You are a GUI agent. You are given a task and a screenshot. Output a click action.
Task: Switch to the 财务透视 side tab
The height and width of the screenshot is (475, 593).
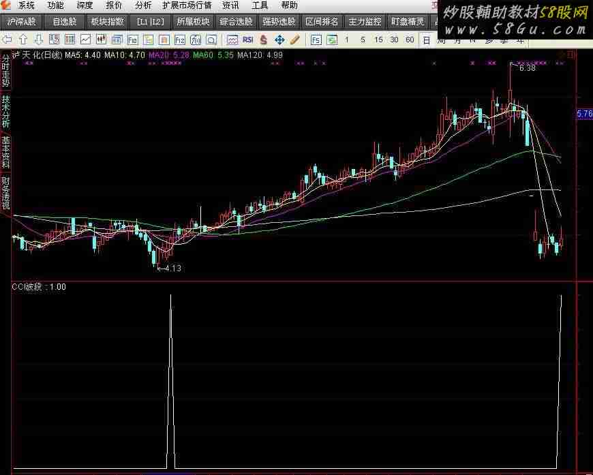click(5, 194)
